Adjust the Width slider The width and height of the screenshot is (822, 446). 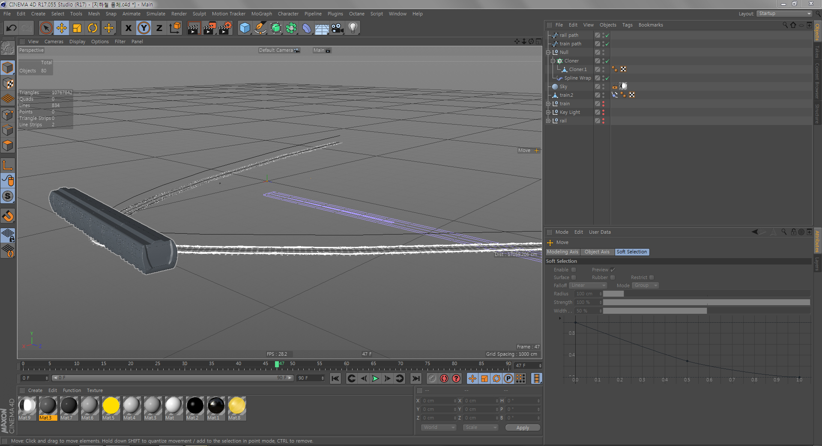(x=706, y=311)
